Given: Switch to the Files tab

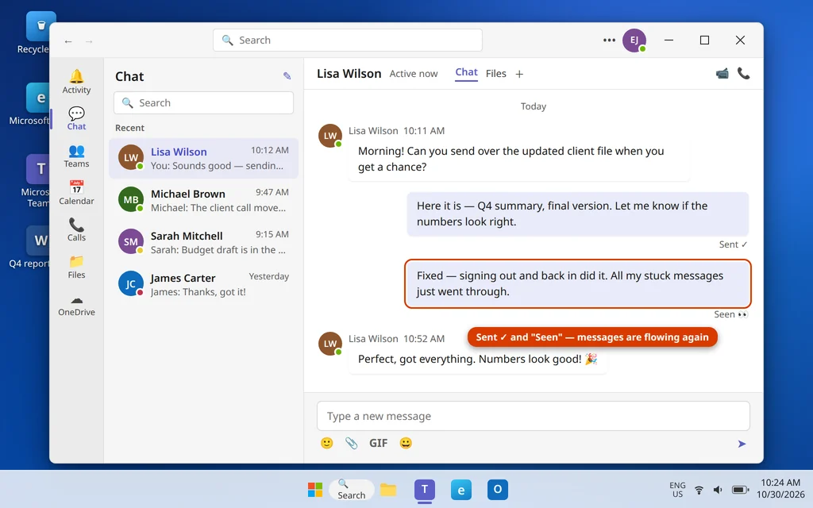Looking at the screenshot, I should 495,74.
